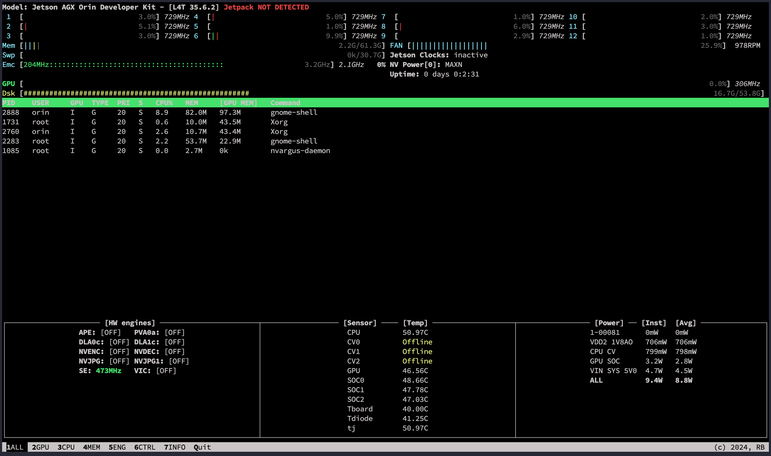Click the SOC1 temperature 47.78C

tap(415, 390)
